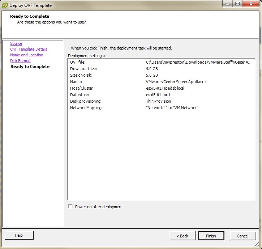Click the 'When you click Finish' message
Image resolution: width=262 pixels, height=249 pixels.
pyautogui.click(x=121, y=48)
